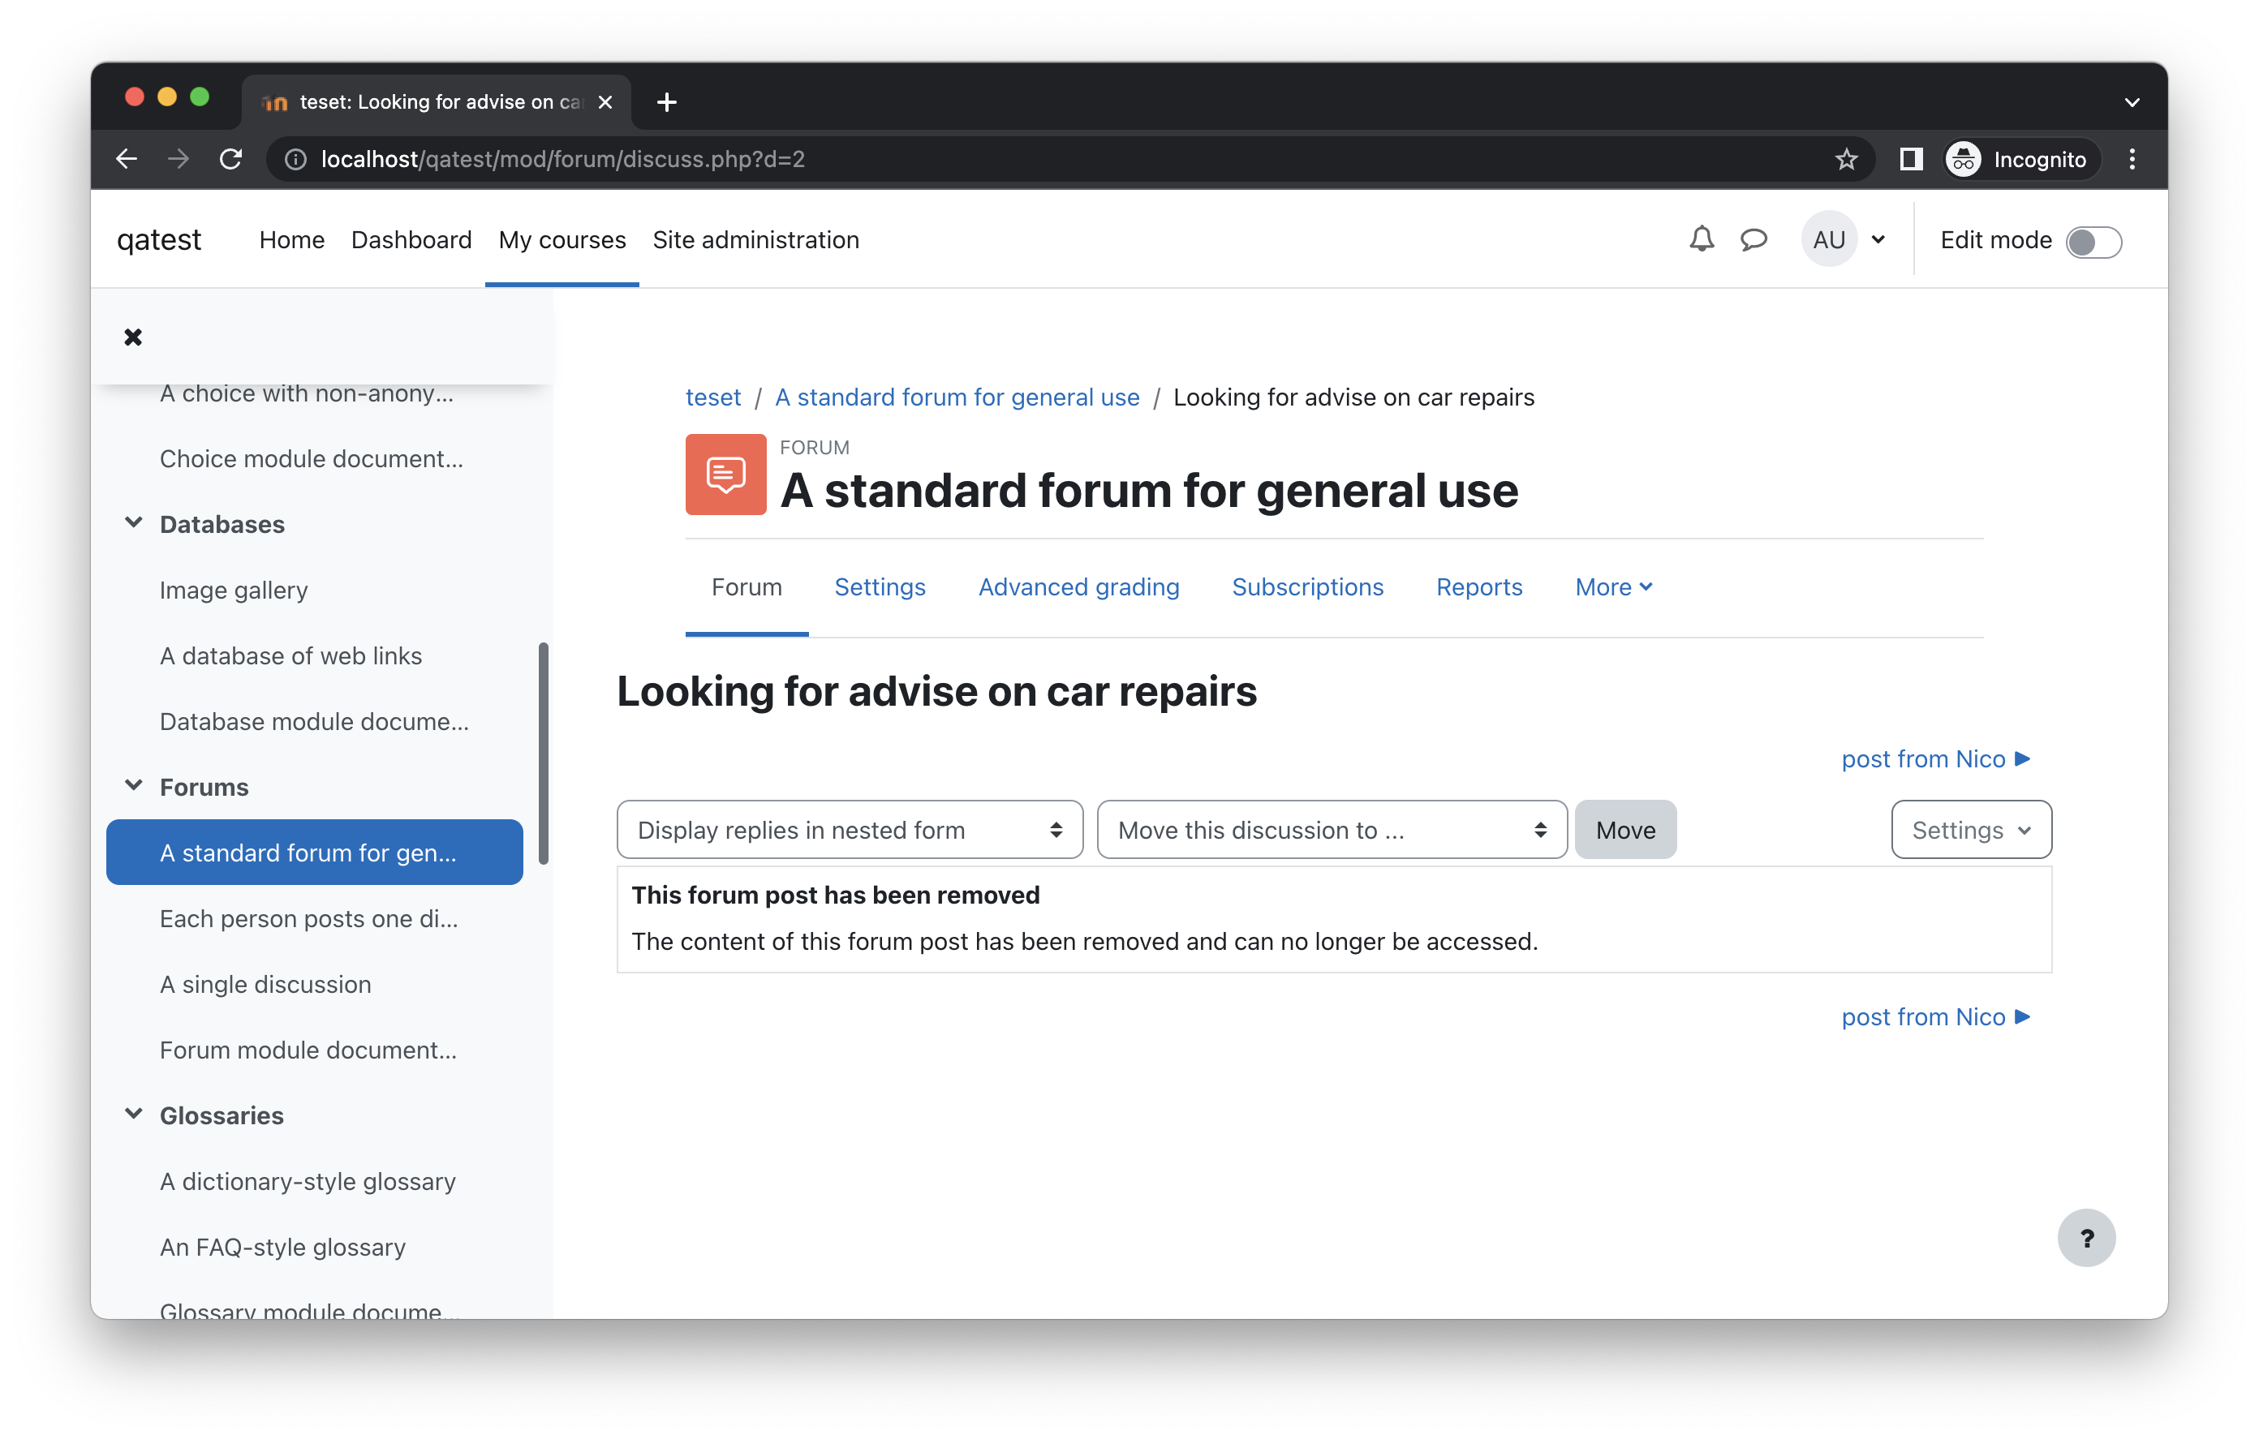This screenshot has height=1439, width=2259.
Task: Open the browser side panel icon
Action: tap(1911, 160)
